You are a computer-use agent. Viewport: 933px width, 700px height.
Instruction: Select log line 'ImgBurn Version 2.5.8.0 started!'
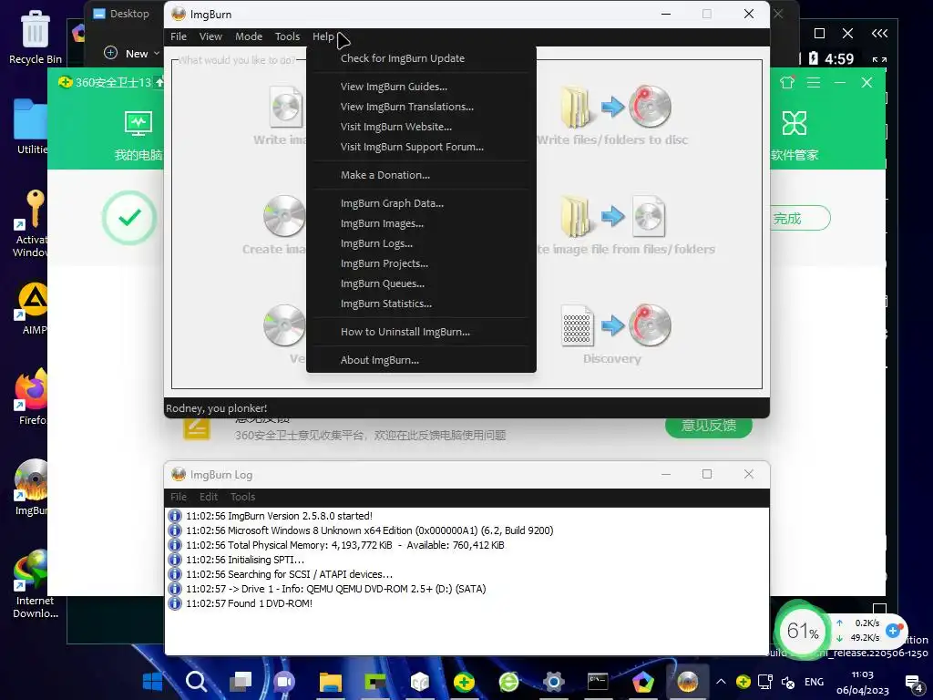(279, 516)
